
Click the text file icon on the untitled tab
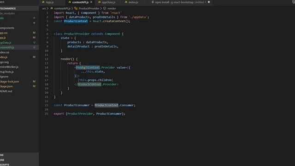(x=153, y=2)
